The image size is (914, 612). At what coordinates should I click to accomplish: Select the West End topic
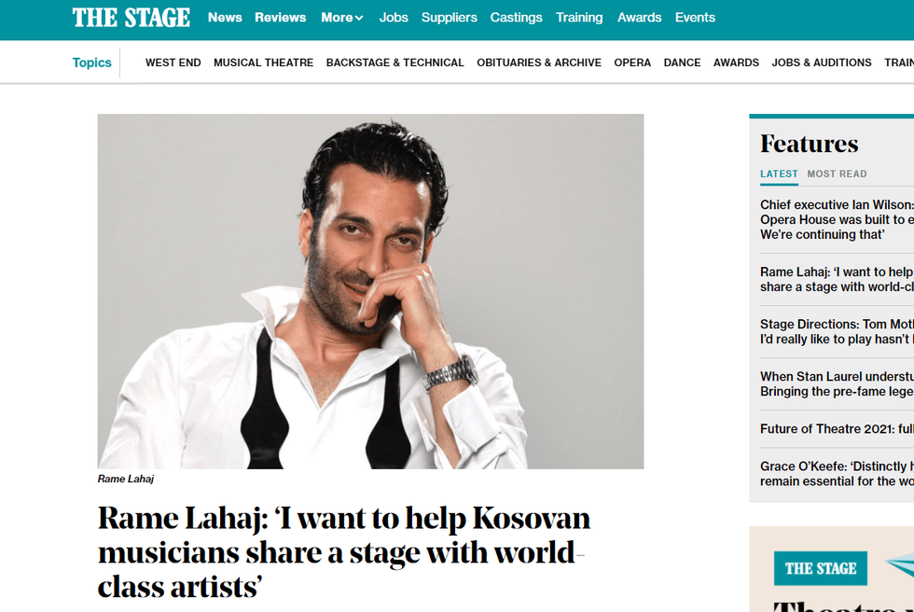[x=173, y=63]
